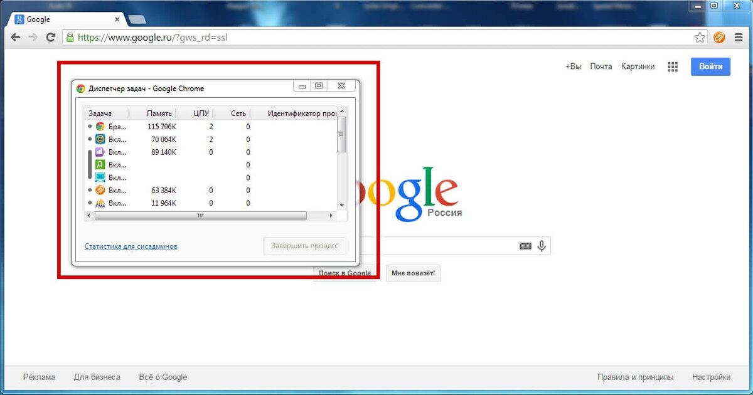Open Статистика для сисадминов link
Screen dimensions: 753x395
(x=131, y=246)
